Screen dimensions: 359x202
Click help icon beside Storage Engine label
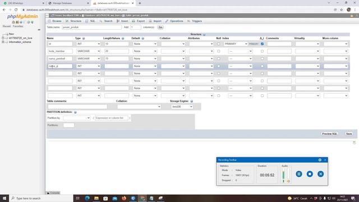point(192,101)
